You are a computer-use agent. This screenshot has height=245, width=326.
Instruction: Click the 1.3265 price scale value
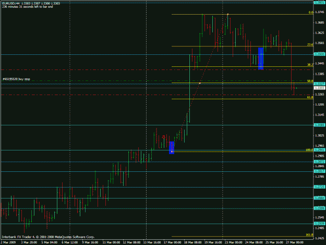320,95
